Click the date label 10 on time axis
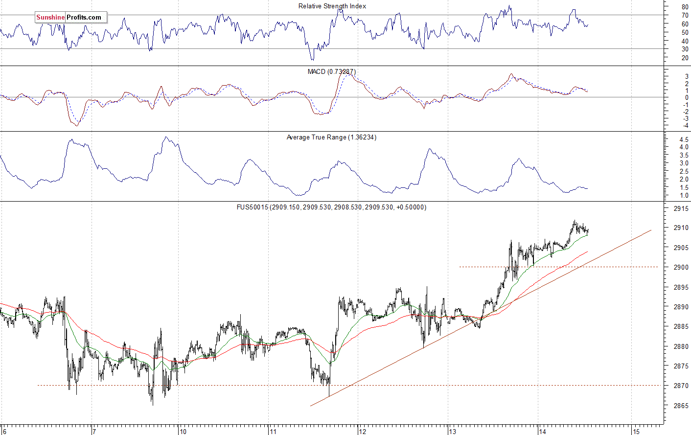Image resolution: width=691 pixels, height=435 pixels. pyautogui.click(x=183, y=432)
